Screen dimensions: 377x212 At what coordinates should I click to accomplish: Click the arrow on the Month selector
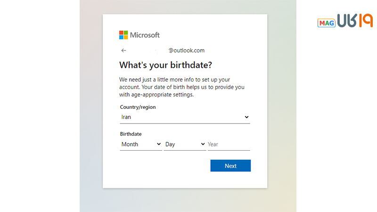[159, 144]
